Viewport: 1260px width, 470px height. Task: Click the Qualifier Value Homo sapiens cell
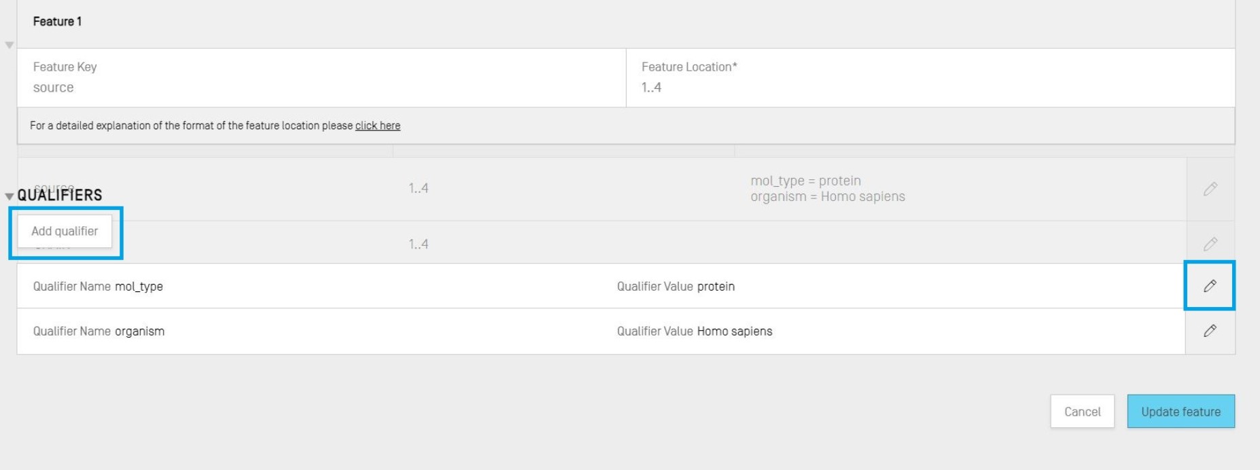[x=735, y=331]
